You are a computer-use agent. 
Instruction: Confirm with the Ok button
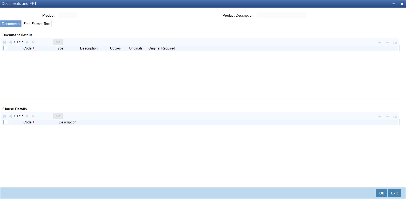(x=381, y=193)
